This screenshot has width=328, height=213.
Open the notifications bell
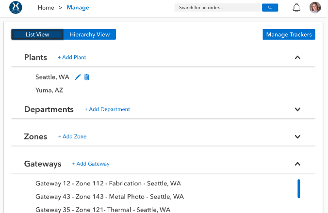point(296,8)
